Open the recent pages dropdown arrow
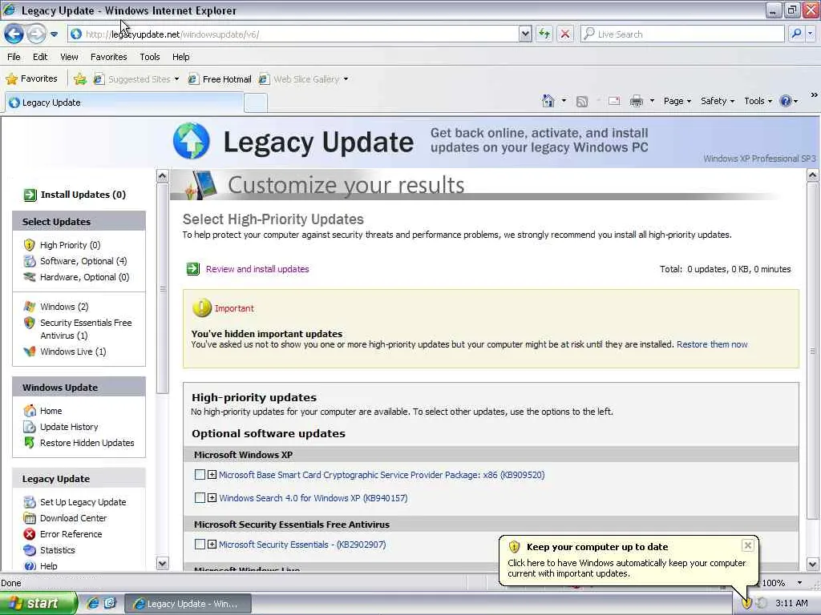The width and height of the screenshot is (821, 615). 54,34
